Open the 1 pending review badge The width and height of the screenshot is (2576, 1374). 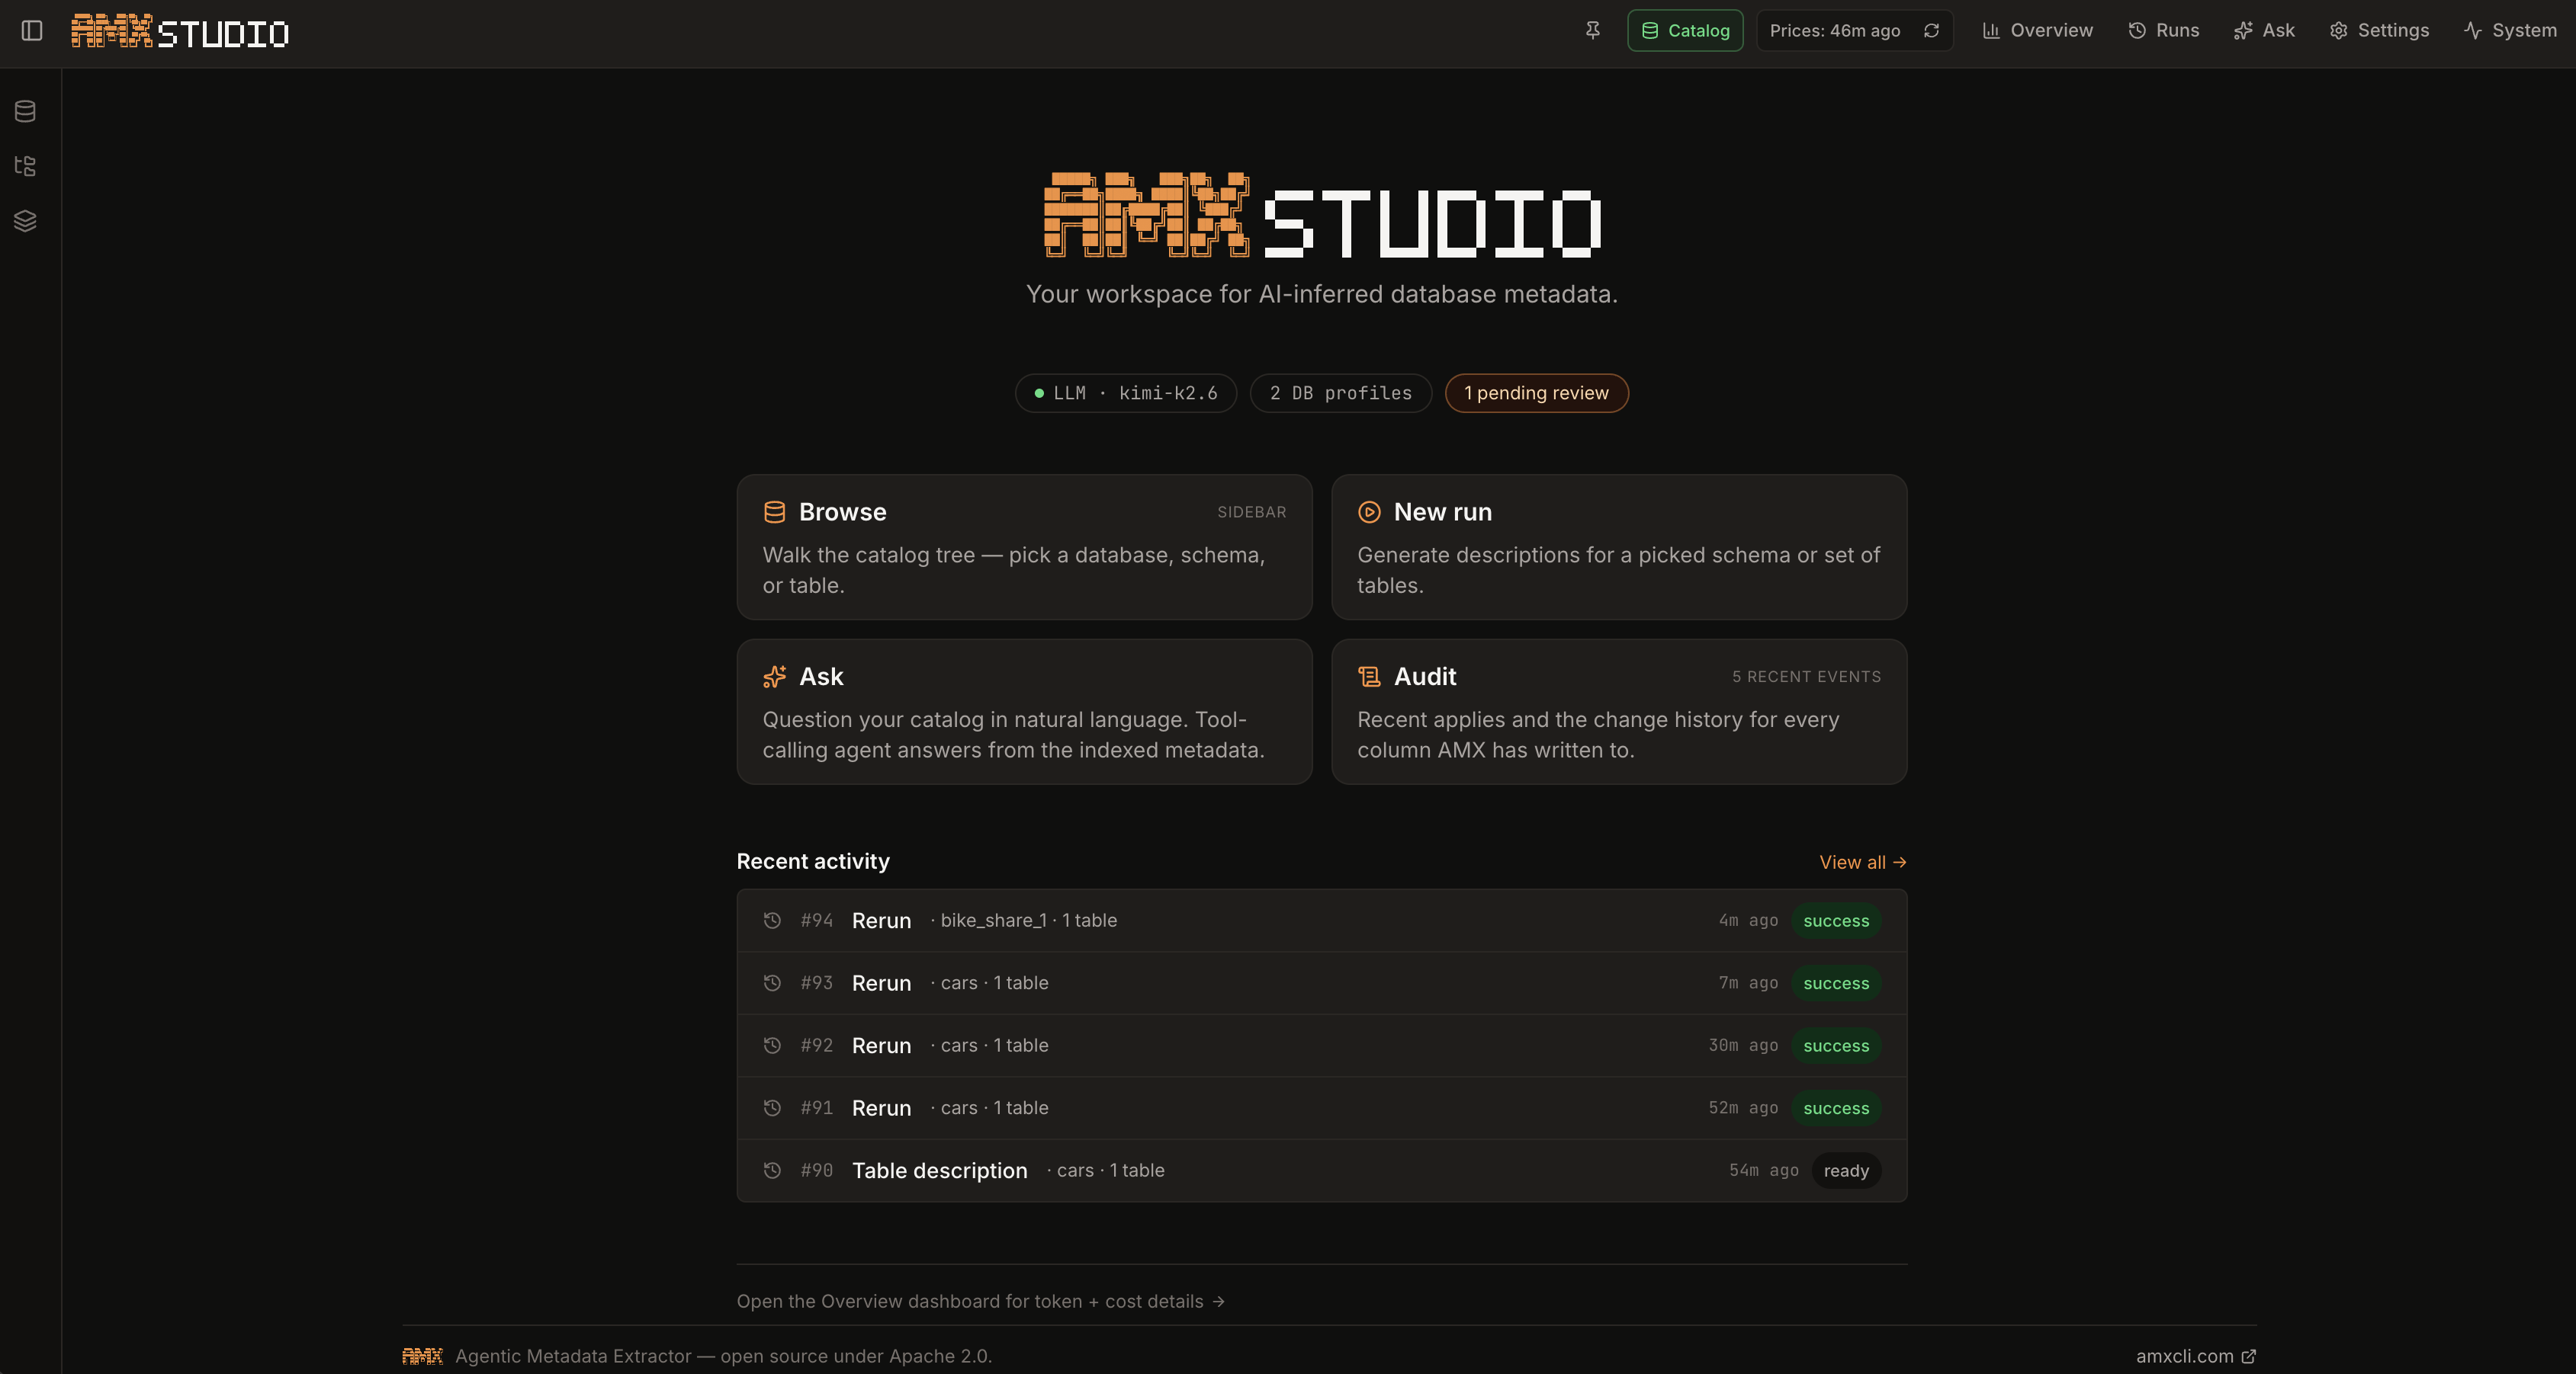pyautogui.click(x=1537, y=392)
